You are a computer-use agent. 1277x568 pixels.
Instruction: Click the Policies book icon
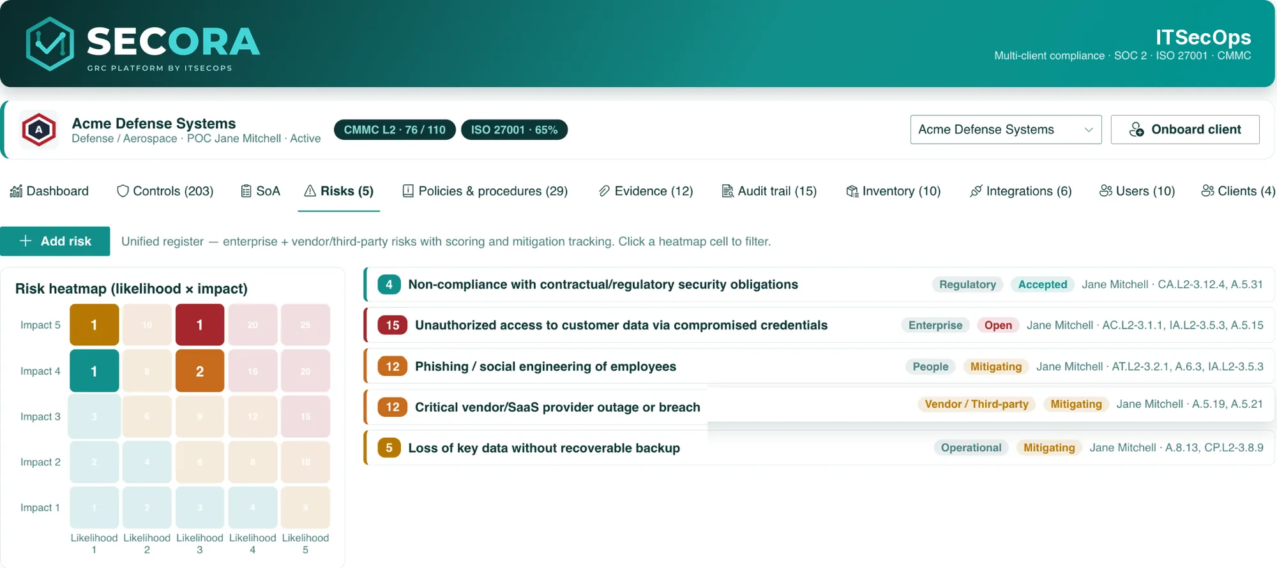tap(408, 191)
